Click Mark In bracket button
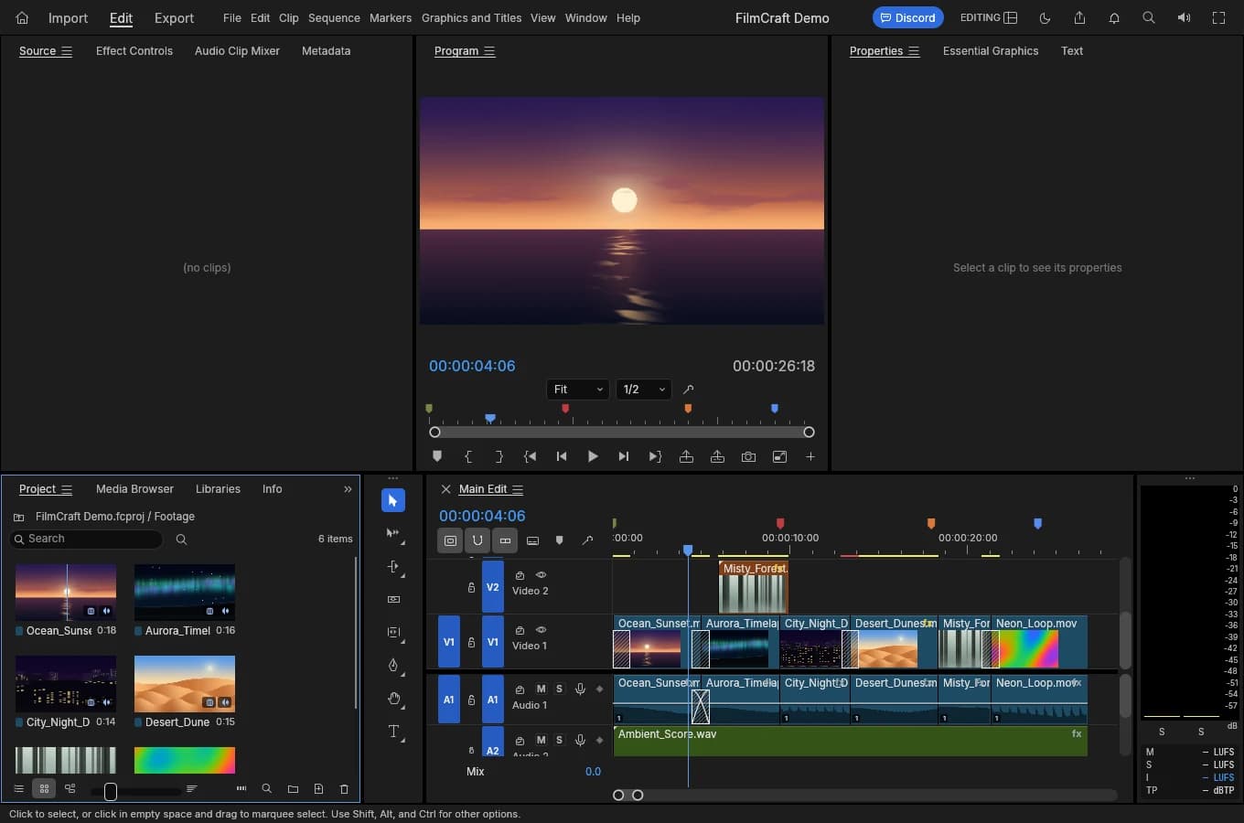Image resolution: width=1244 pixels, height=823 pixels. click(x=468, y=456)
